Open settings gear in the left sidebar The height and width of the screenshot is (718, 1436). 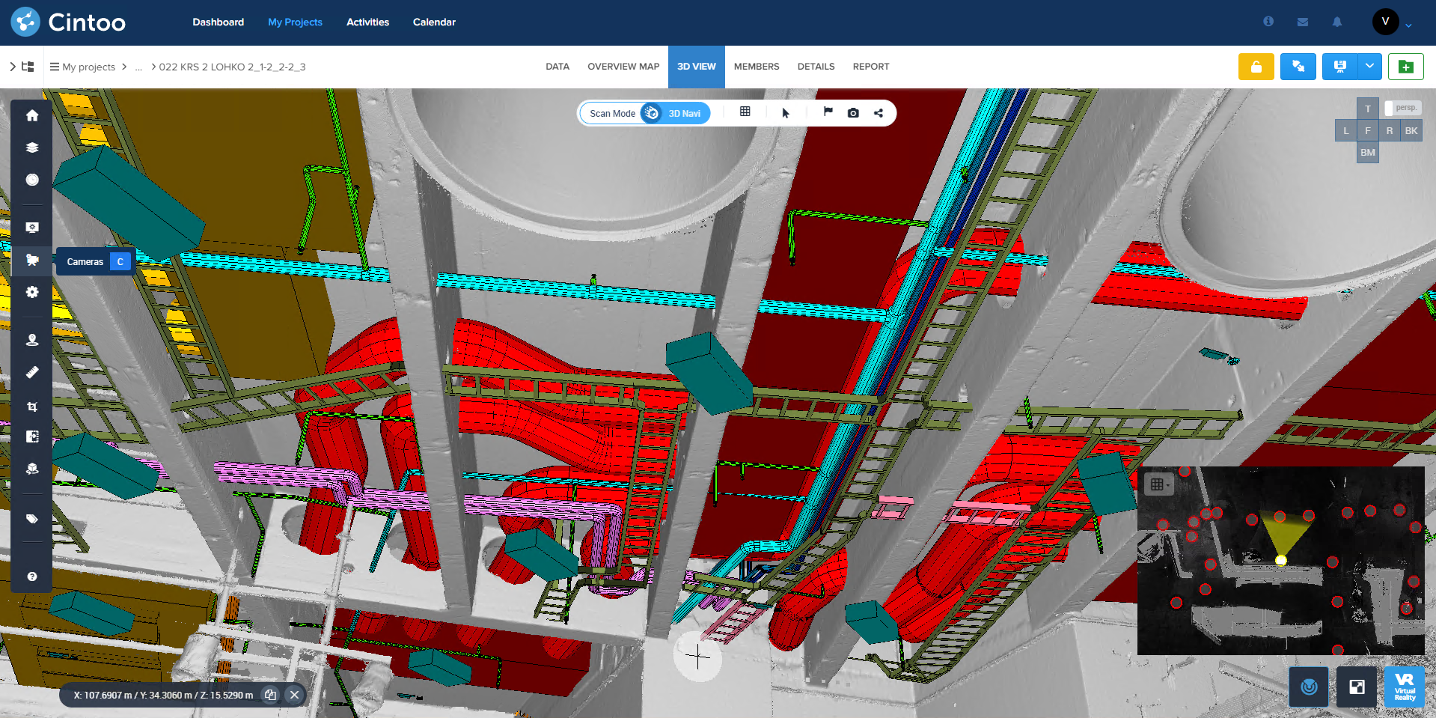coord(32,292)
